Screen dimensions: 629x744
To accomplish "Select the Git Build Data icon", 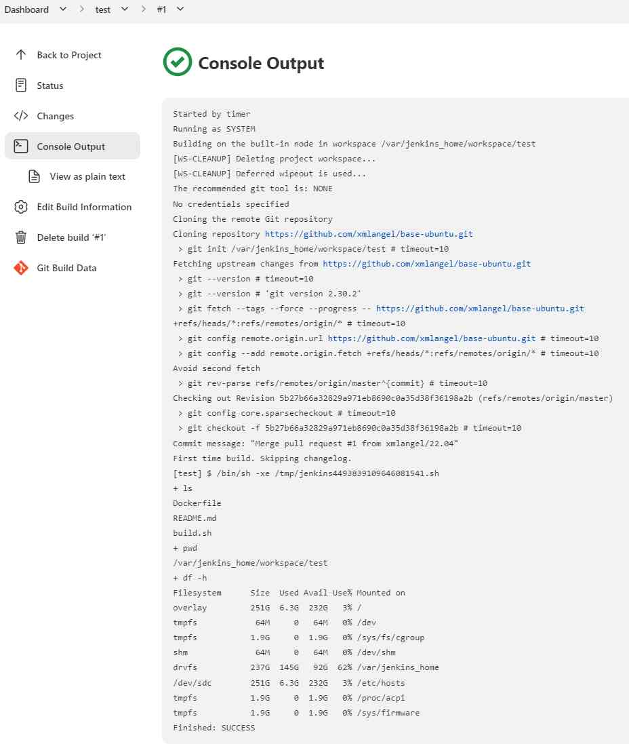I will (22, 268).
